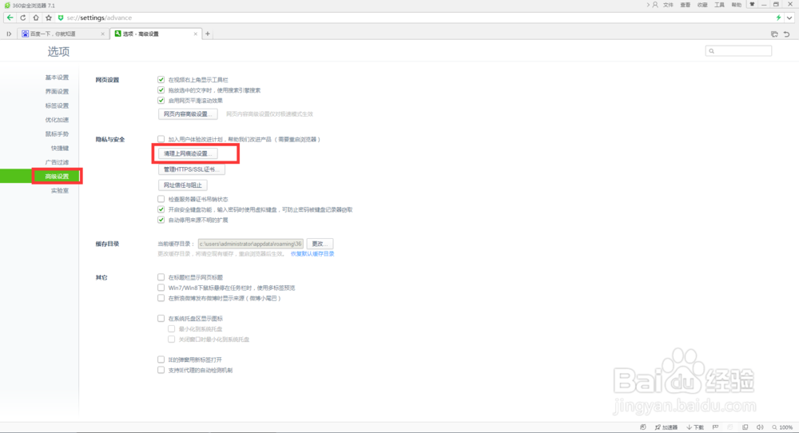799x433 pixels.
Task: Enable 在标题栏显示网页标题 checkbox
Action: (x=161, y=277)
